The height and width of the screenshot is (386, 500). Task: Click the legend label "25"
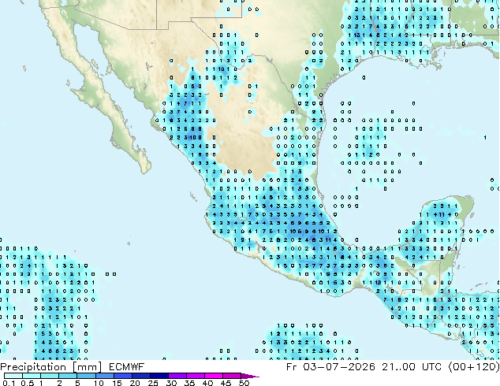[x=153, y=383]
